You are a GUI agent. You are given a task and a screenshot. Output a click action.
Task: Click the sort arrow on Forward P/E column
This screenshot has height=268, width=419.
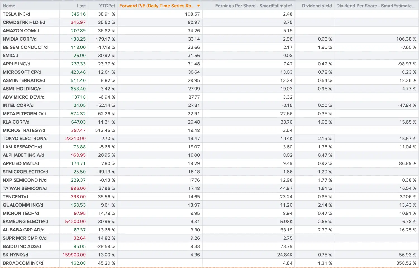pos(199,6)
